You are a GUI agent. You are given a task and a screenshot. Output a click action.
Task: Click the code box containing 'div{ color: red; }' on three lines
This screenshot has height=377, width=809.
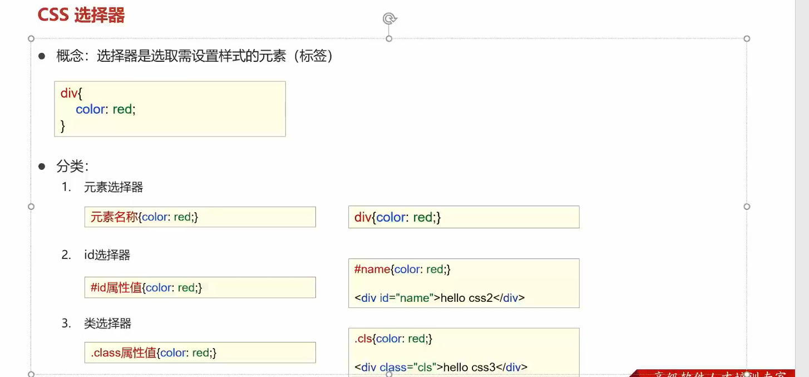point(170,109)
